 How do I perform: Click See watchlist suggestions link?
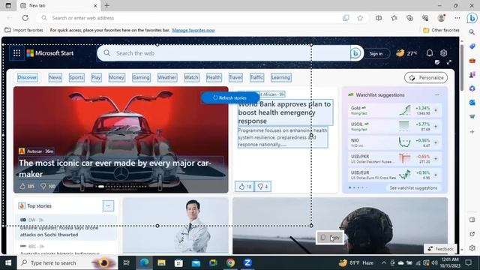pos(413,187)
